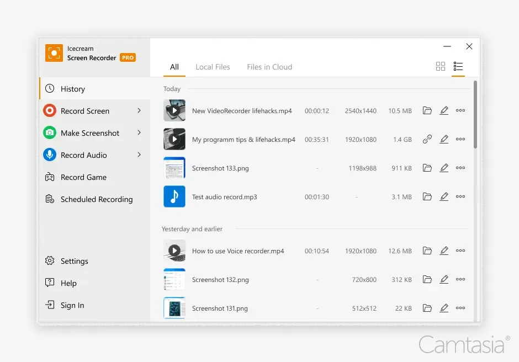
Task: Click the history list vertical scrollbar
Action: [x=475, y=114]
